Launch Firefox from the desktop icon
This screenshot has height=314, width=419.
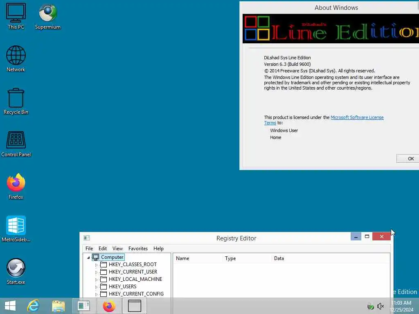pos(16,186)
